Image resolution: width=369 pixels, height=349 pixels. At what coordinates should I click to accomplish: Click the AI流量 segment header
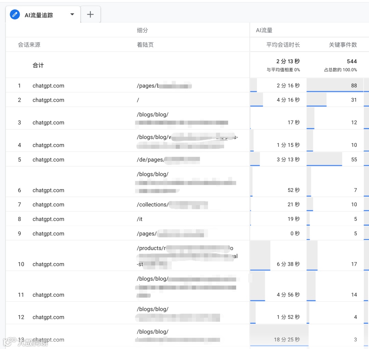[x=264, y=30]
